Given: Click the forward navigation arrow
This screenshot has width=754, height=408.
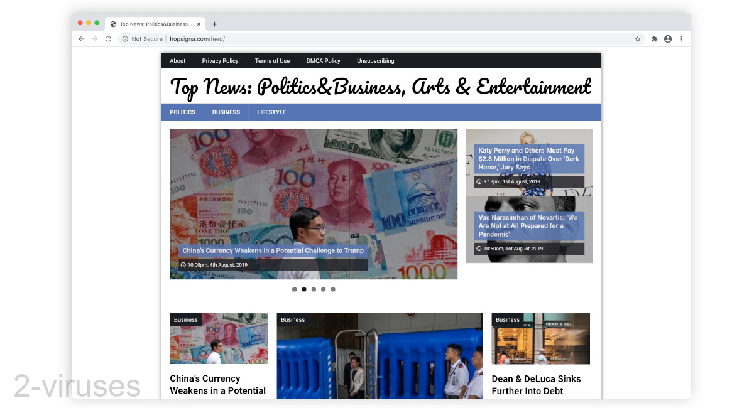Looking at the screenshot, I should coord(94,38).
